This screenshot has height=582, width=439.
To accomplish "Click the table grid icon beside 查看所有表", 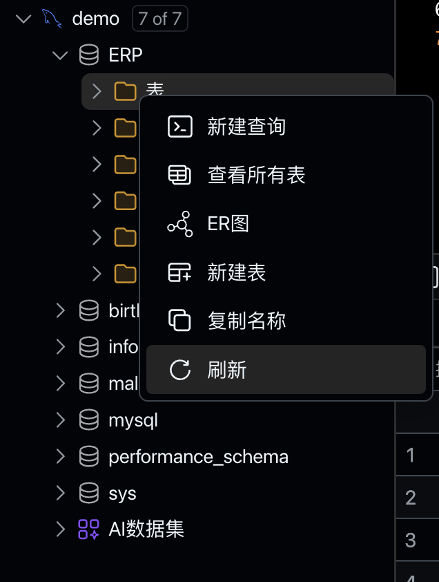I will pos(179,175).
